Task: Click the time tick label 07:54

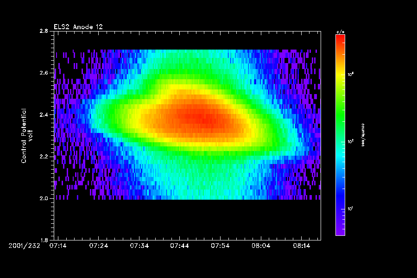Action: (x=220, y=246)
